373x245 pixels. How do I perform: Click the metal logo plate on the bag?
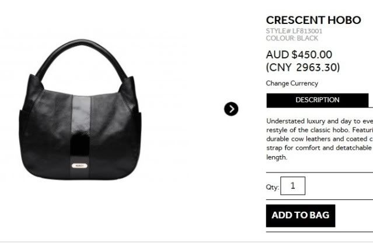pos(79,165)
